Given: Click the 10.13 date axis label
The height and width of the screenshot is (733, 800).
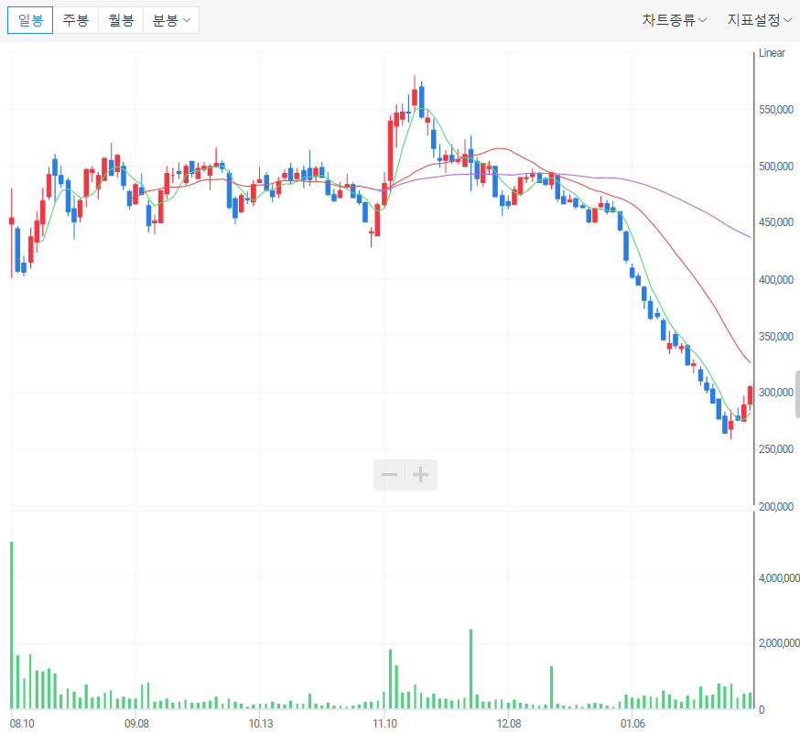Looking at the screenshot, I should 261,724.
